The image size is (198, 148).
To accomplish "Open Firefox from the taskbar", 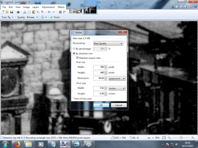I will (17, 144).
